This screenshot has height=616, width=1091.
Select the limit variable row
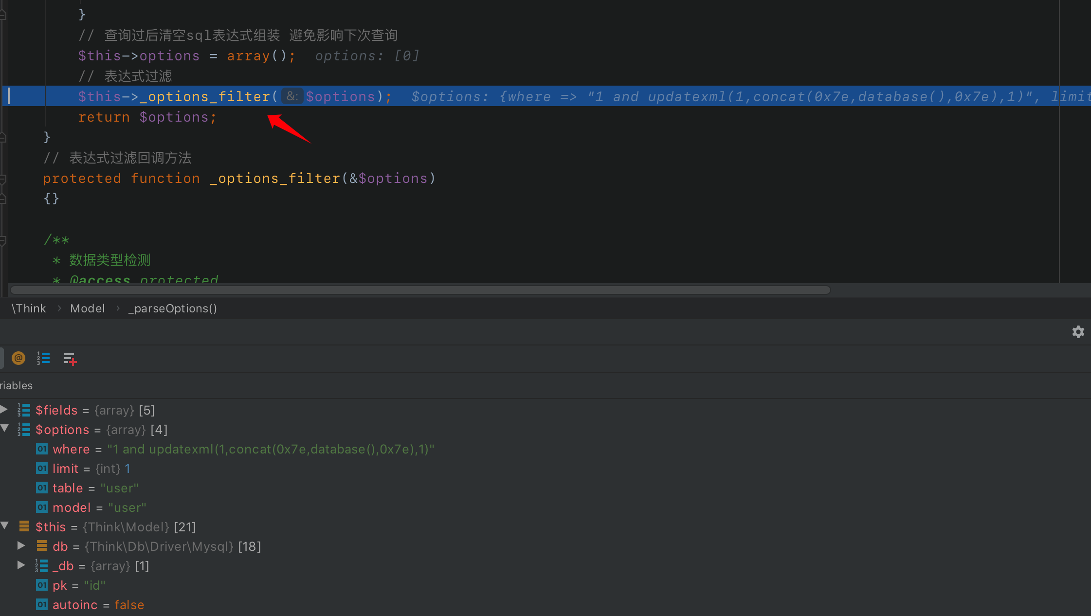[x=66, y=469]
